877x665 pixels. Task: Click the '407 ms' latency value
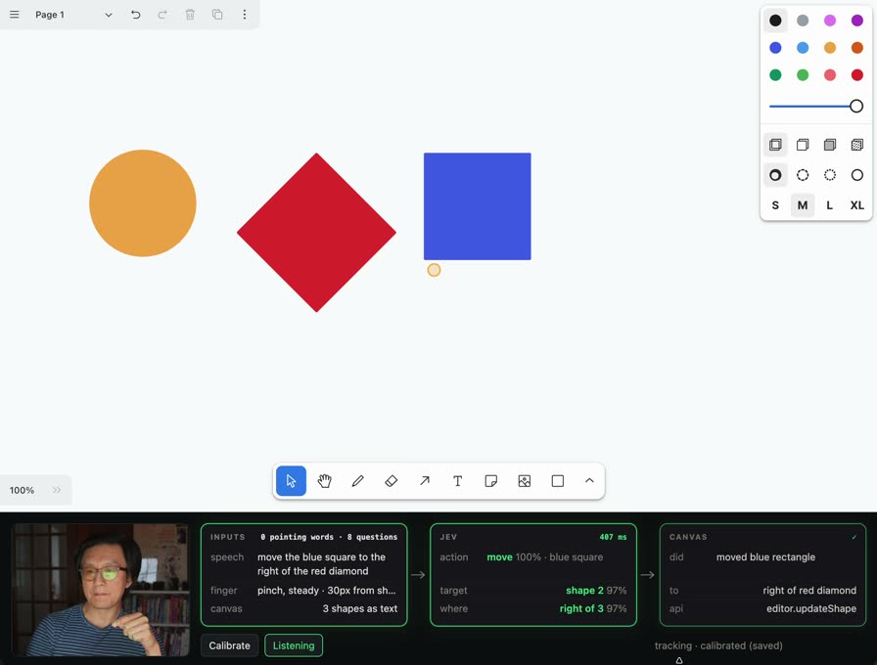click(613, 537)
